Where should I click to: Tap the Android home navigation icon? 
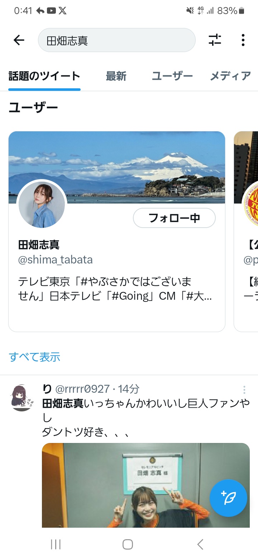128,545
